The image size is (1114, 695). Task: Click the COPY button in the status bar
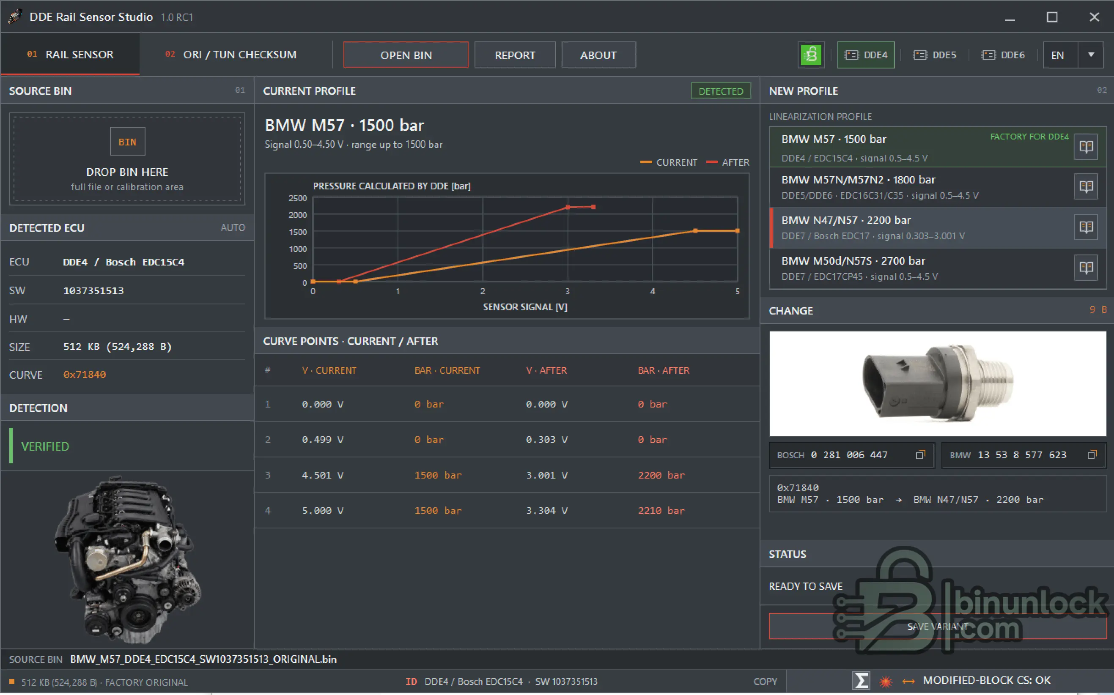pos(765,681)
